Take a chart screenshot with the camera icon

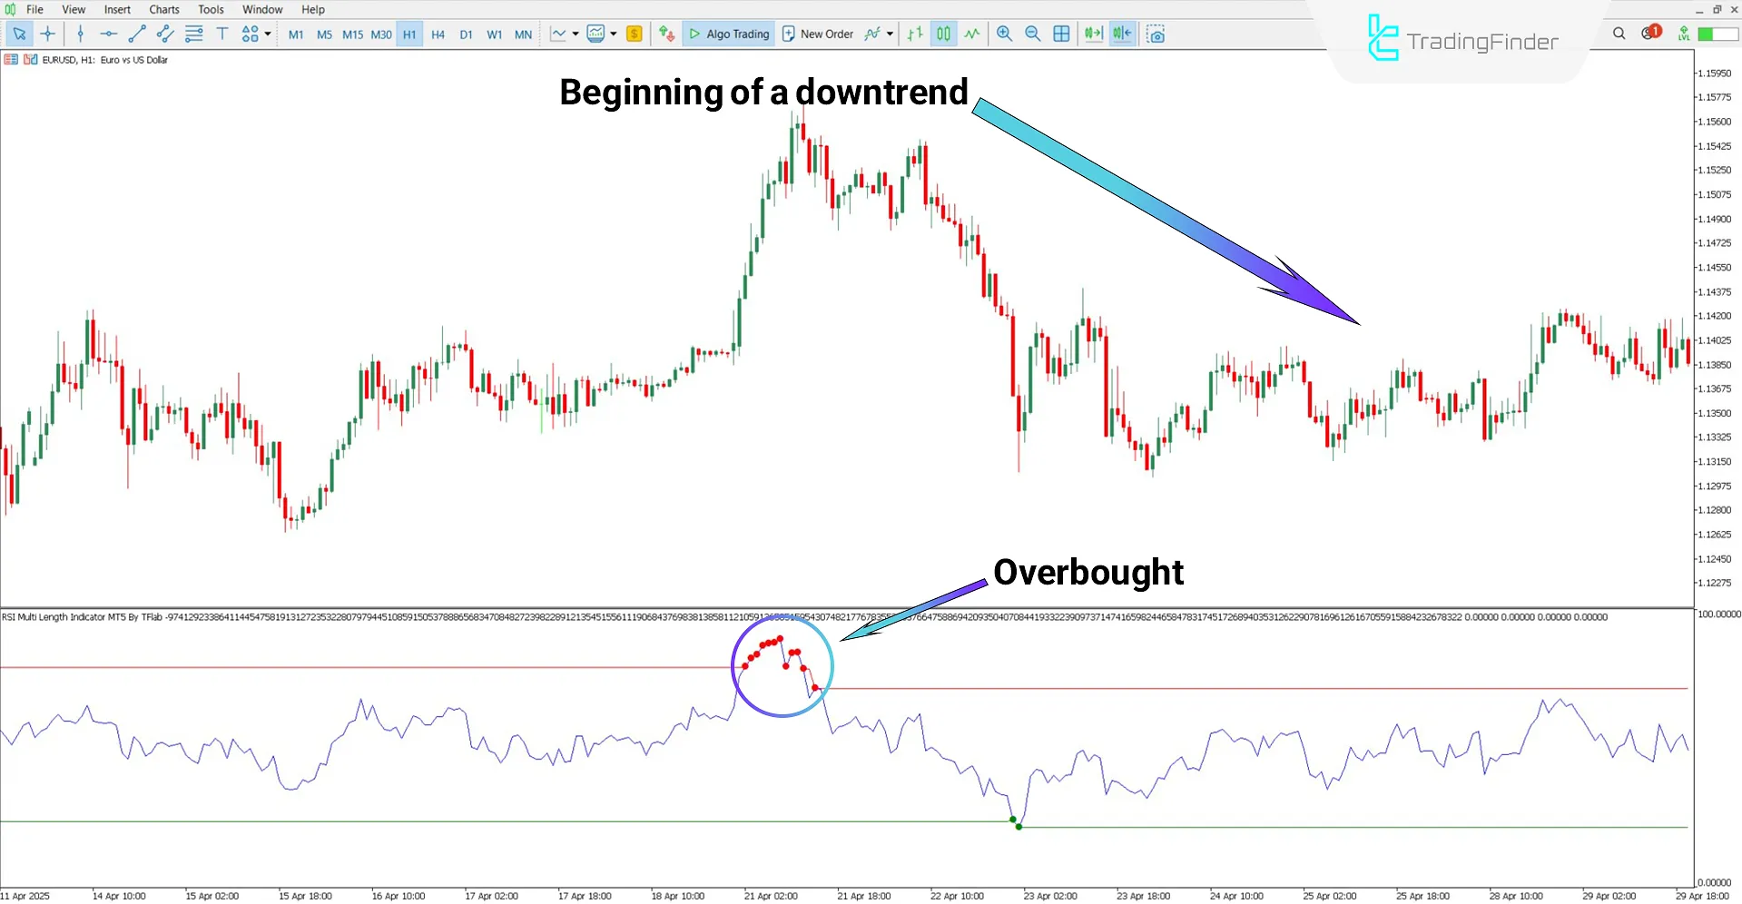click(1156, 34)
